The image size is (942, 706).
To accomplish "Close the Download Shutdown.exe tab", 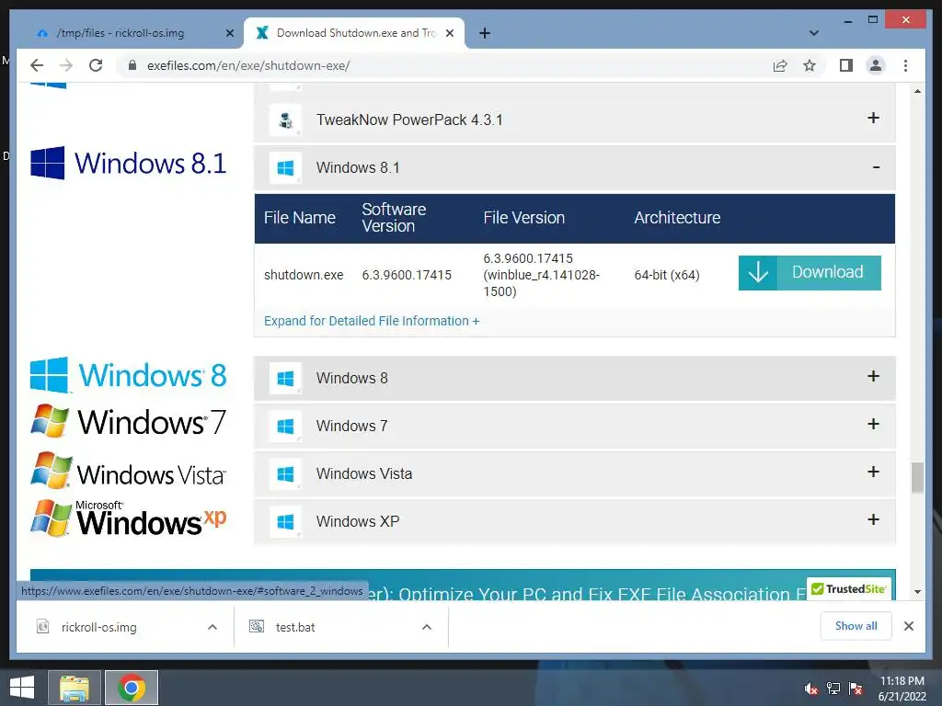I will pyautogui.click(x=449, y=33).
